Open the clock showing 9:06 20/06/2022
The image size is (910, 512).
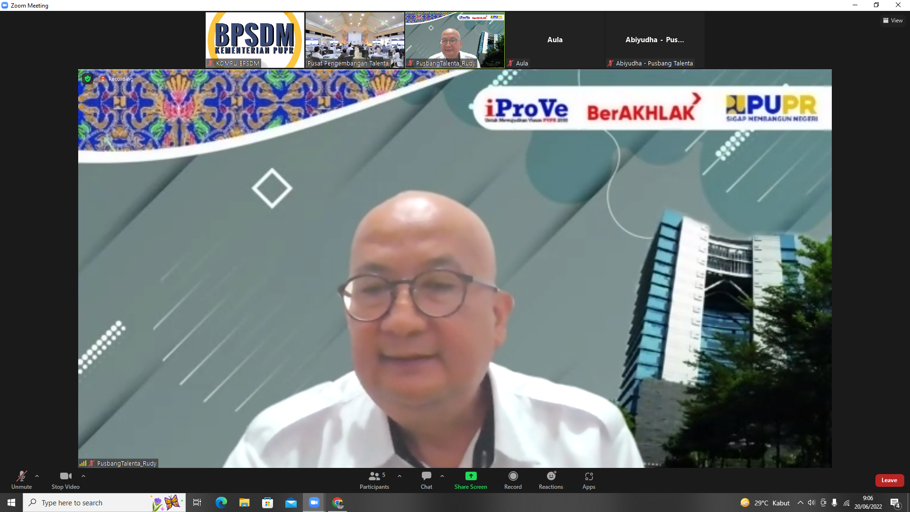click(868, 503)
